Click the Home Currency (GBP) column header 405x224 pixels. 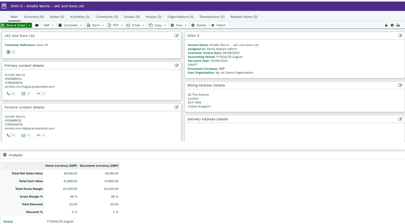click(61, 166)
